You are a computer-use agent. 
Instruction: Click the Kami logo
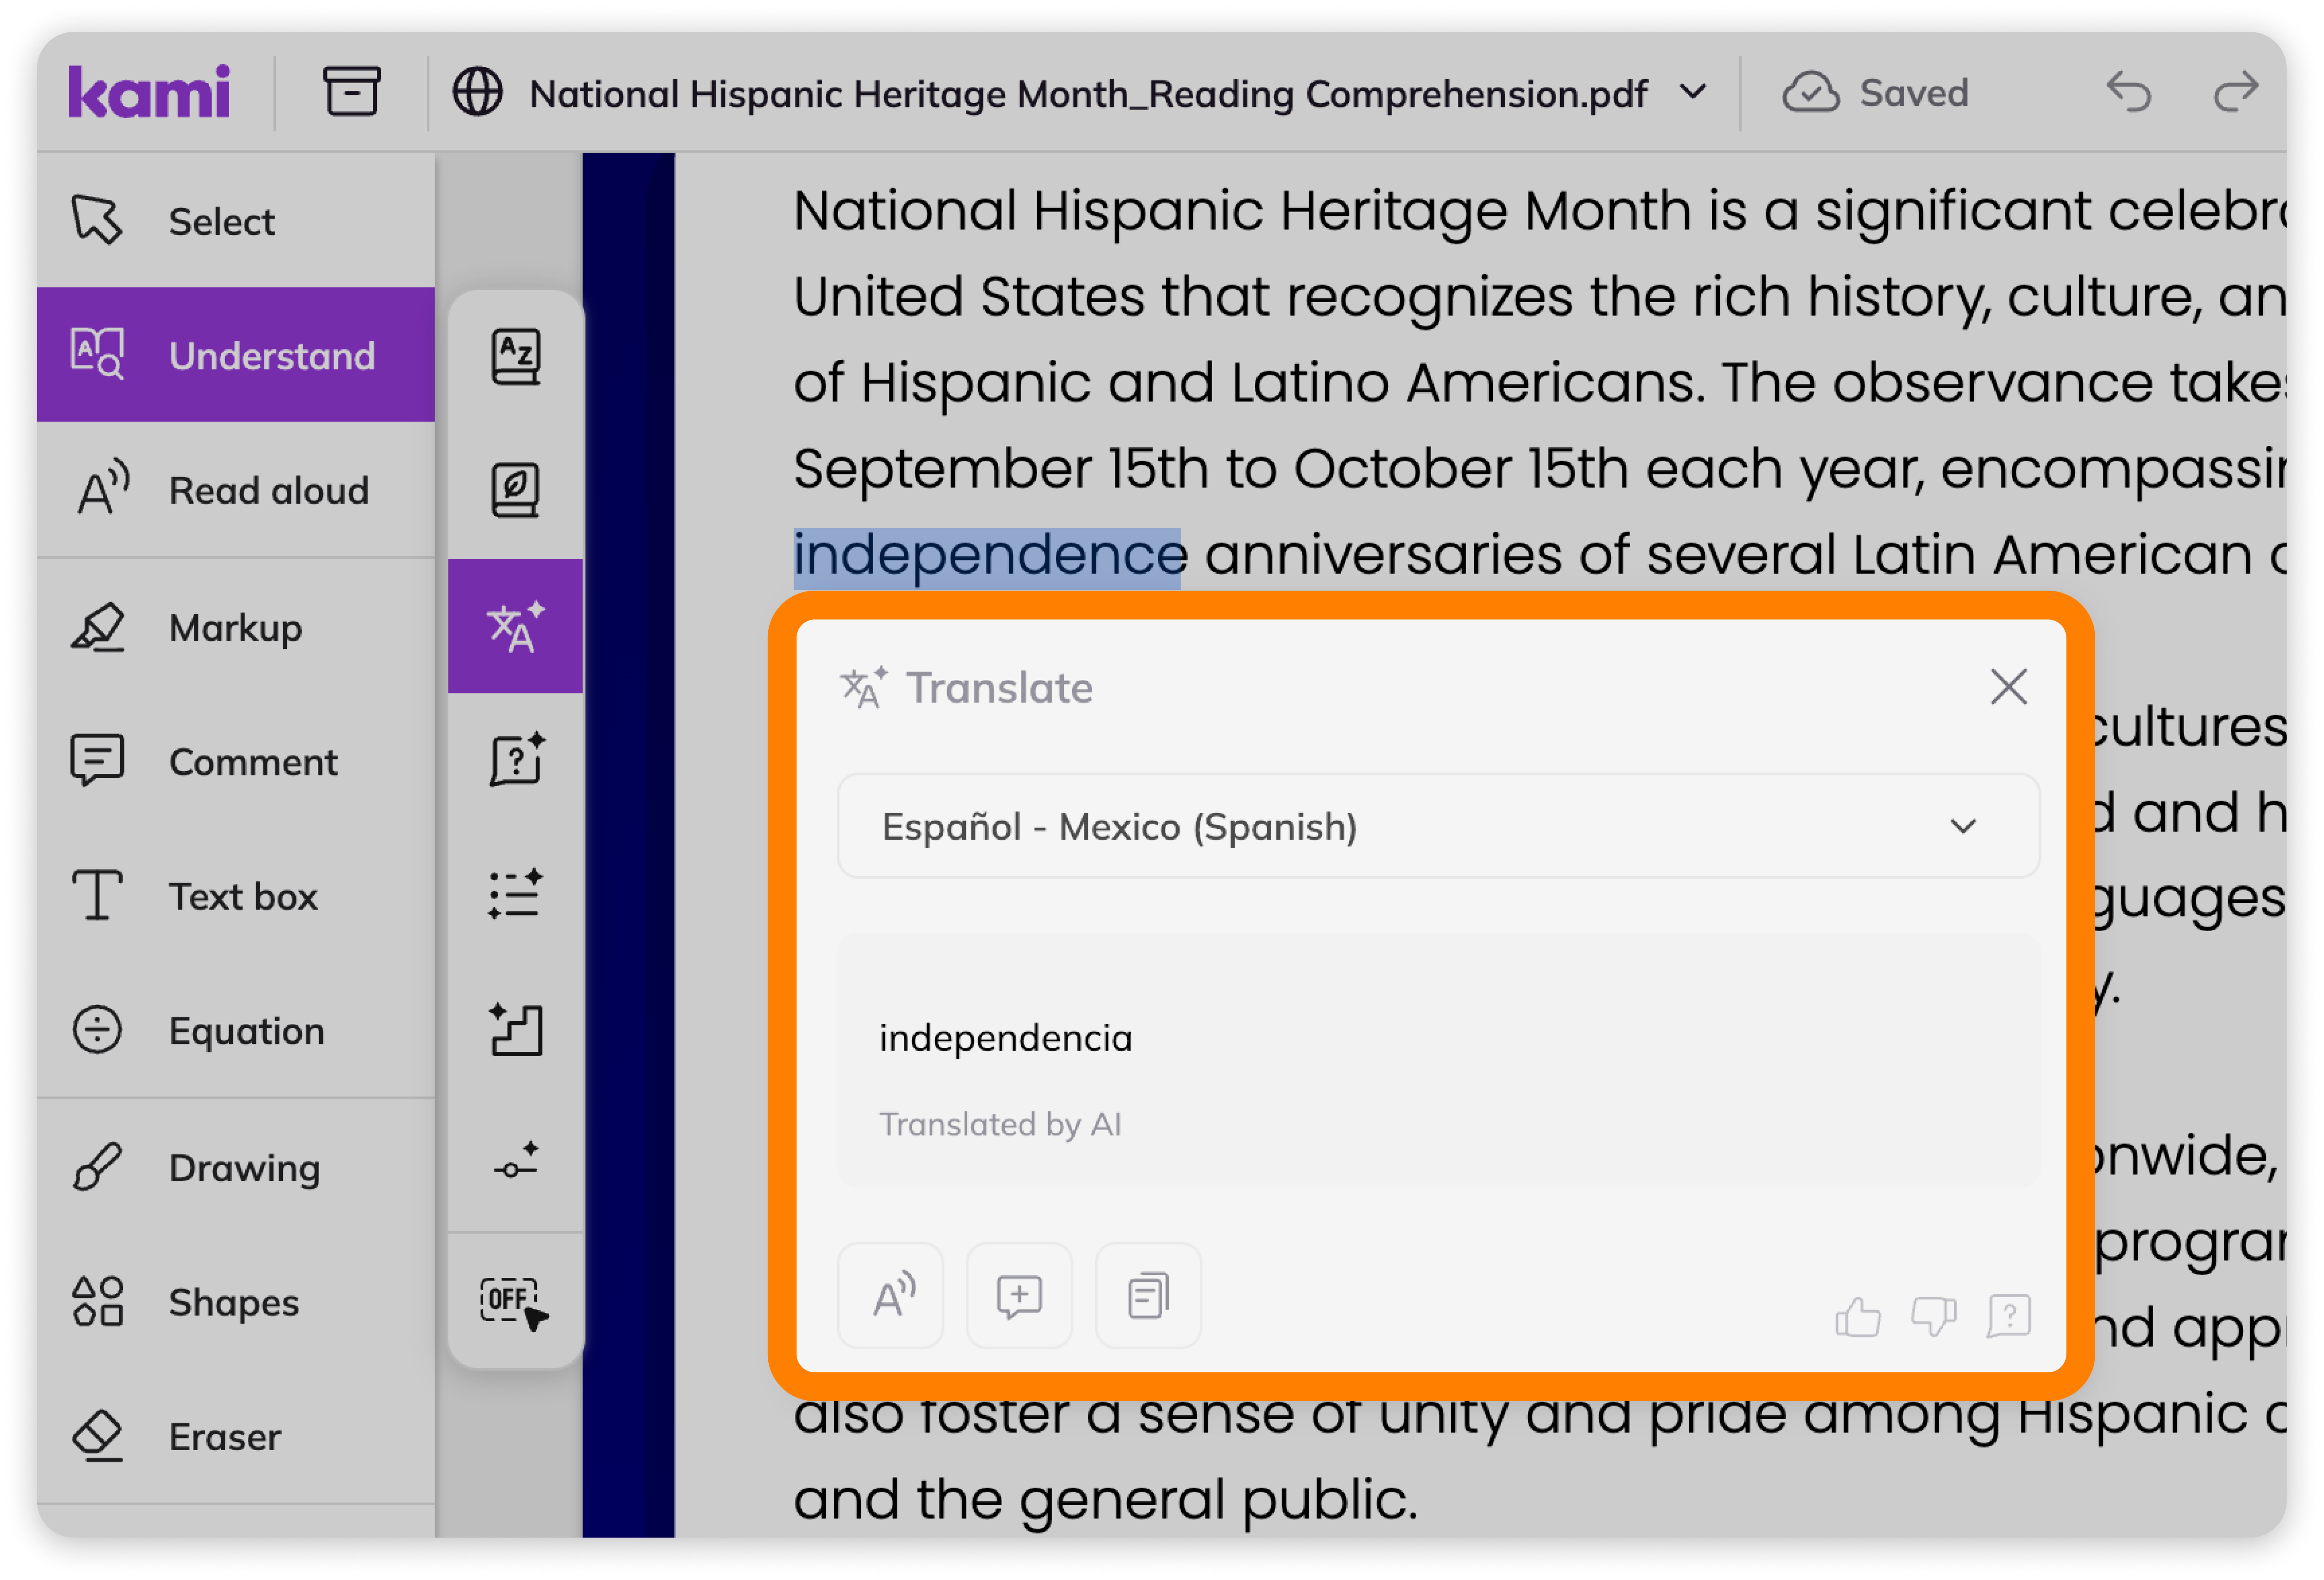point(149,92)
